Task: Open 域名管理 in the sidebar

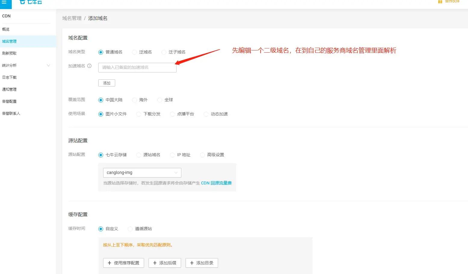Action: (9, 41)
